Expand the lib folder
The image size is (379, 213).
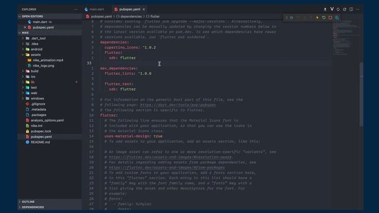pyautogui.click(x=33, y=82)
